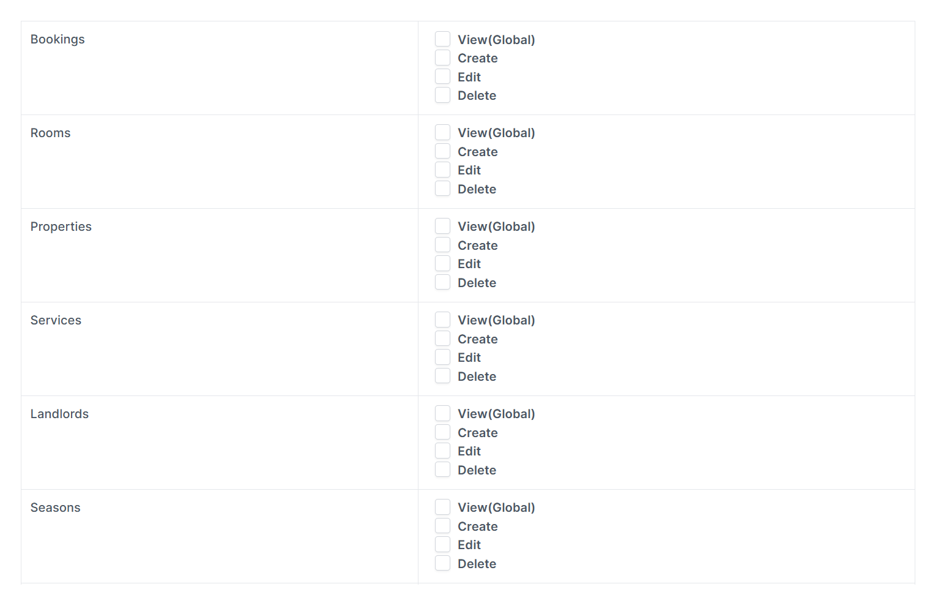Tick Delete permission for Landlords
This screenshot has height=603, width=933.
click(x=442, y=470)
